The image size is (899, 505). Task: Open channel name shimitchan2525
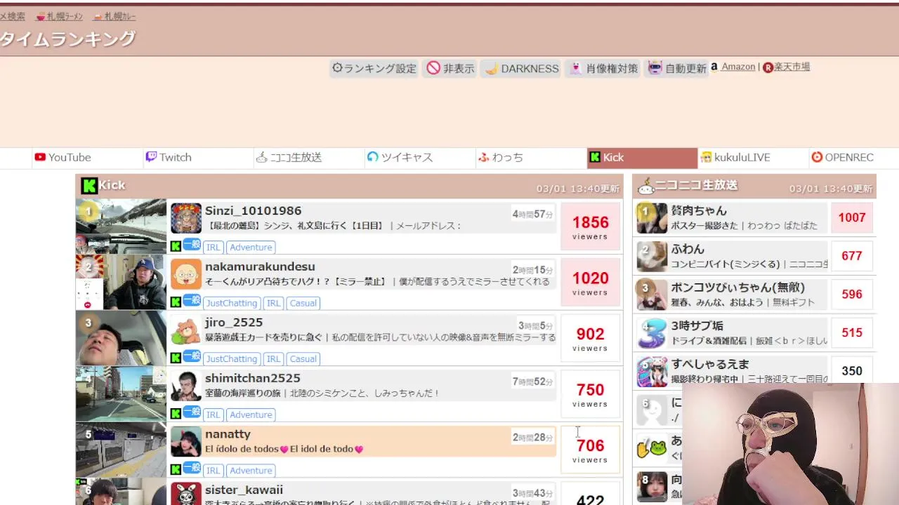pyautogui.click(x=253, y=378)
